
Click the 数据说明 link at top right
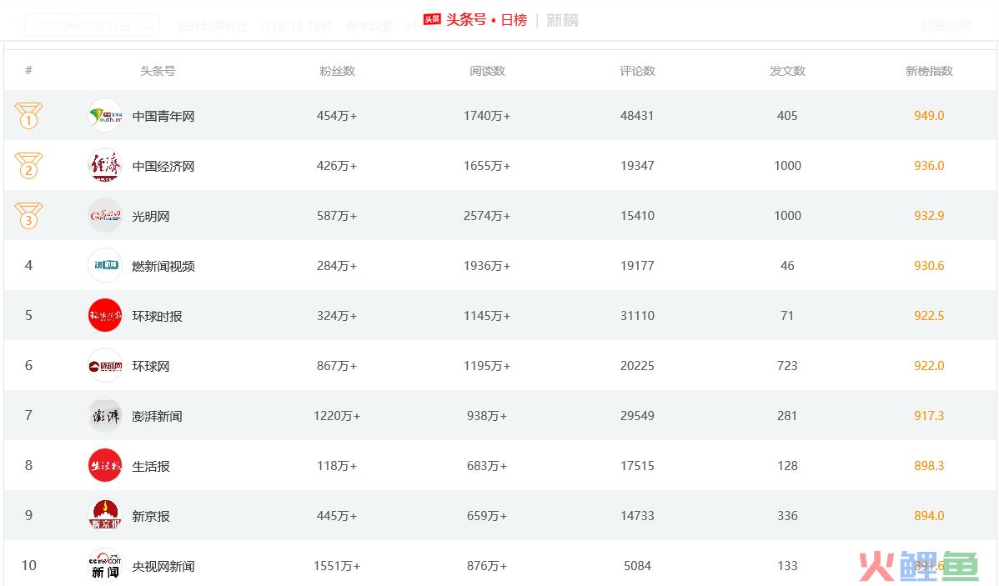coord(946,26)
